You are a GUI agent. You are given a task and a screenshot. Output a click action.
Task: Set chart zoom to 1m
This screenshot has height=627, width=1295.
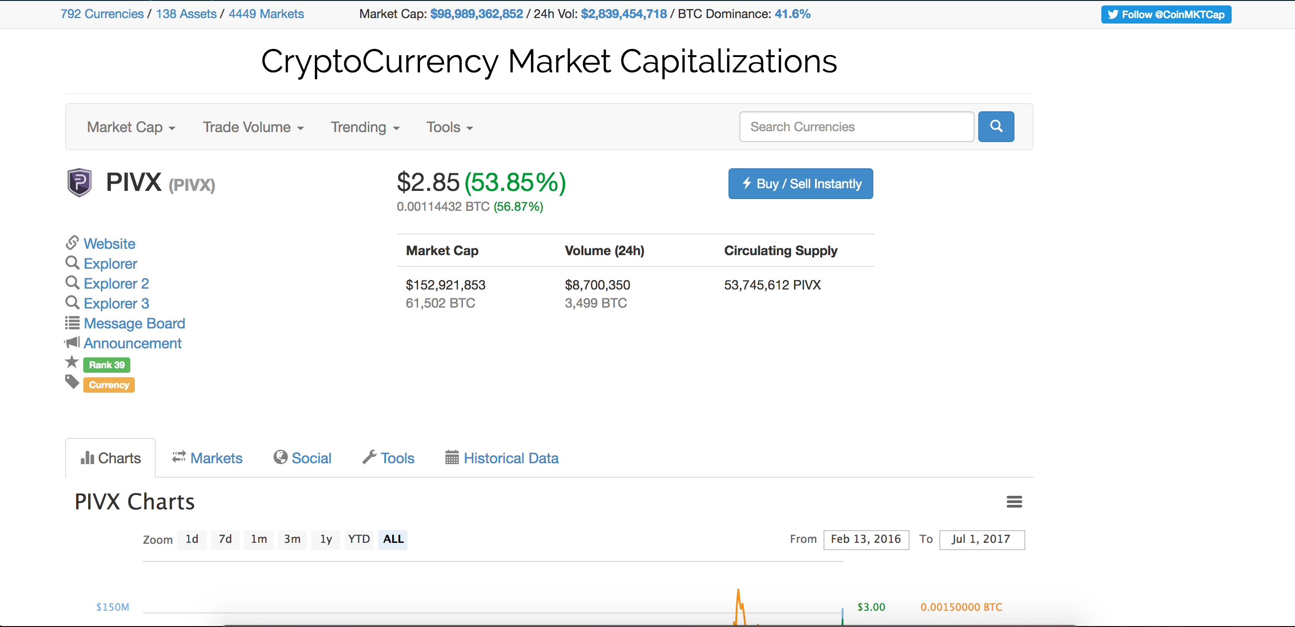pos(259,540)
